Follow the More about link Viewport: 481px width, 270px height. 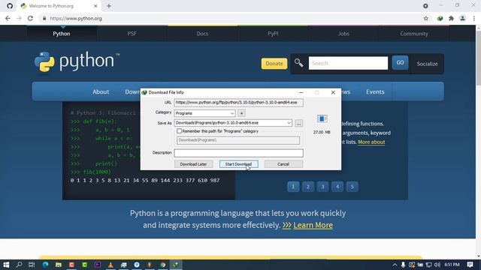pyautogui.click(x=371, y=142)
